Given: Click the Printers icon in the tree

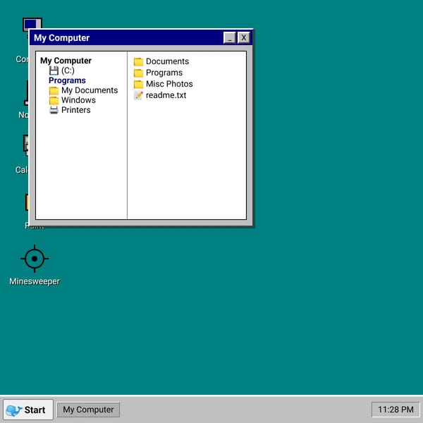Looking at the screenshot, I should (x=54, y=110).
